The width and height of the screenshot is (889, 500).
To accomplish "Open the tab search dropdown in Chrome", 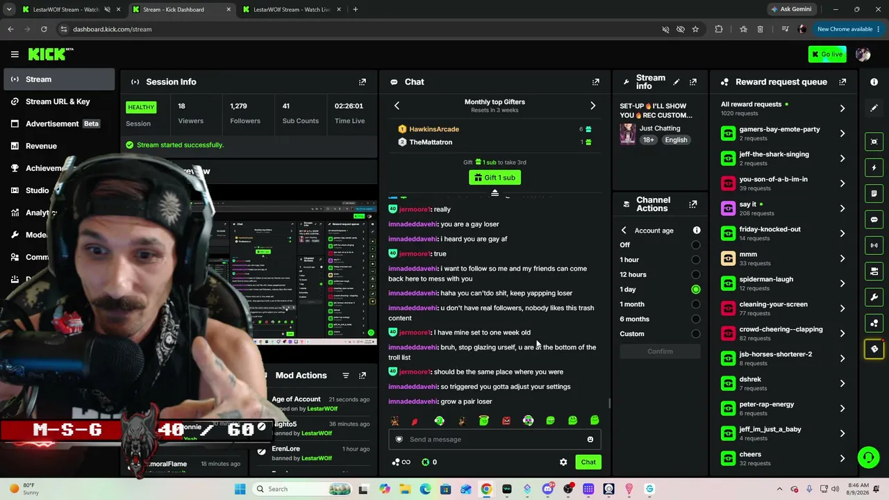I will click(9, 10).
